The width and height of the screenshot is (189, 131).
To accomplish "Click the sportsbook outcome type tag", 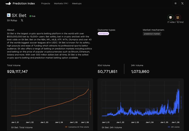I will 103,34.
